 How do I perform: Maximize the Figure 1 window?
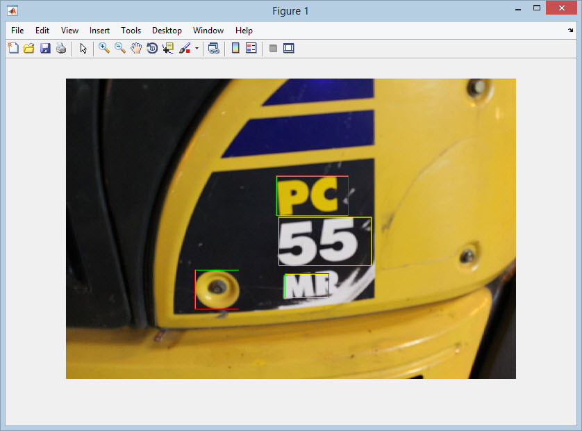click(x=537, y=8)
